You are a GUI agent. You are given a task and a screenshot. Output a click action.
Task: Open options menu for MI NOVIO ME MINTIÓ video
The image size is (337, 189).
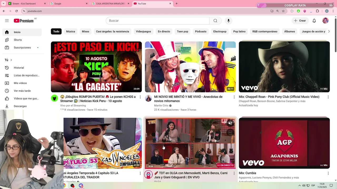click(x=234, y=97)
